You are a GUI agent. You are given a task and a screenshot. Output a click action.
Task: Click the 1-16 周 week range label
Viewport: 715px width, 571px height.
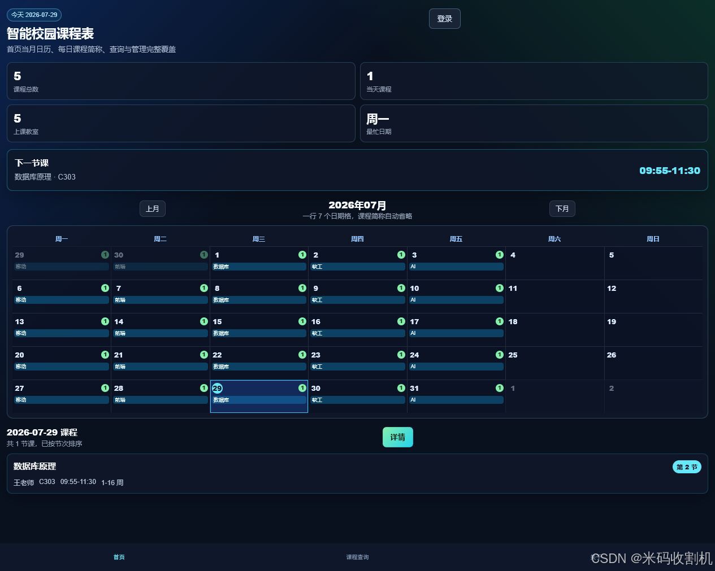(x=112, y=483)
